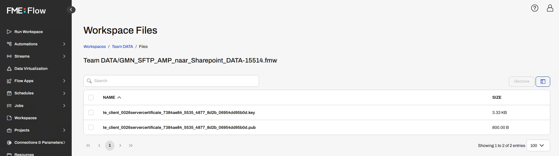
Task: Click the Run Workspace play icon
Action: pyautogui.click(x=9, y=32)
